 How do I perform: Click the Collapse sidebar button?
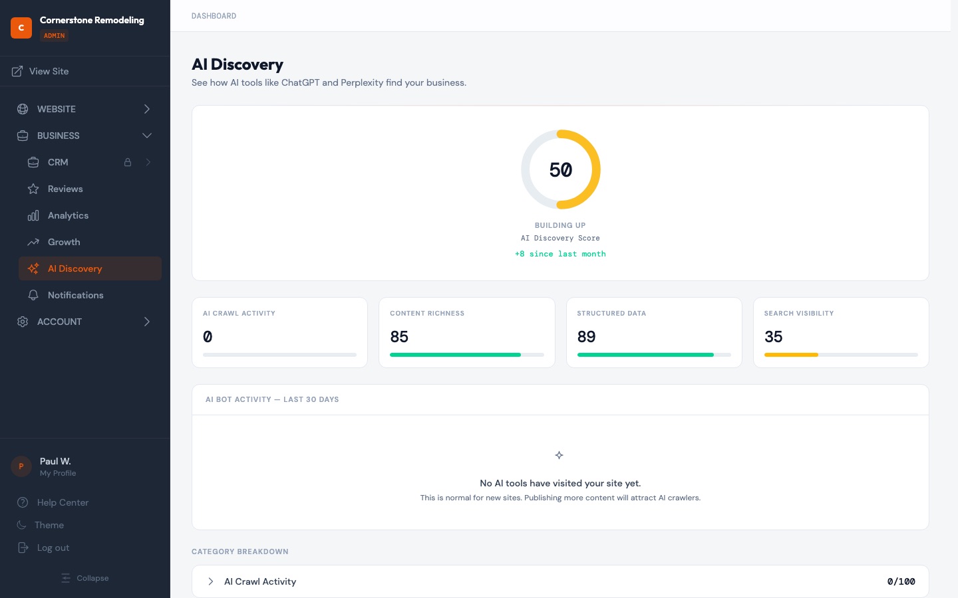[x=84, y=578]
